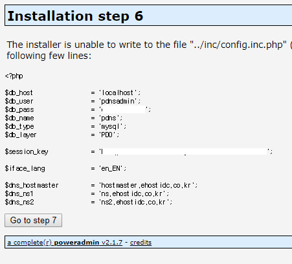Click the redacted $db_pass value
292x264 pixels.
click(x=124, y=109)
